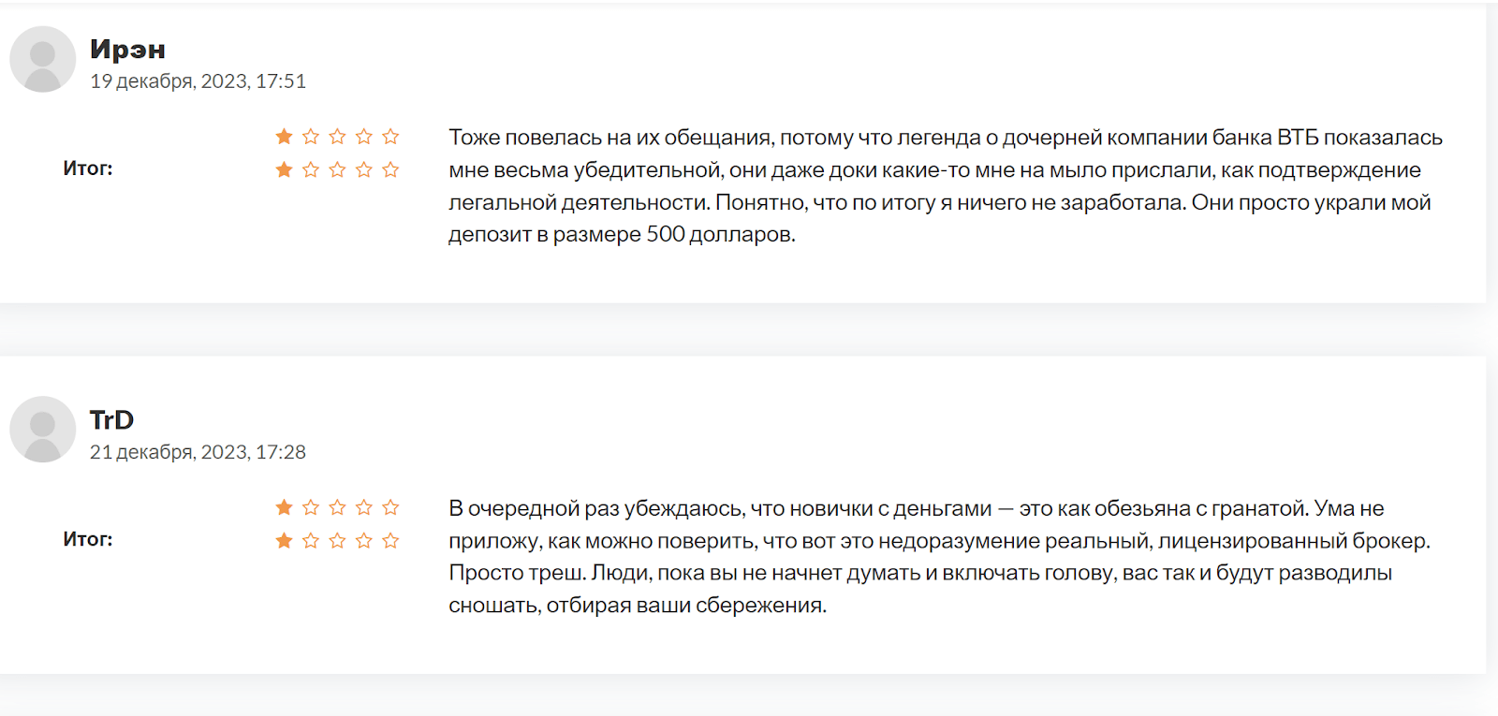1498x716 pixels.
Task: Click TrD's user avatar icon
Action: pos(42,430)
